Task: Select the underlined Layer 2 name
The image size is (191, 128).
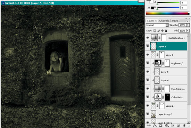Action: (169, 106)
